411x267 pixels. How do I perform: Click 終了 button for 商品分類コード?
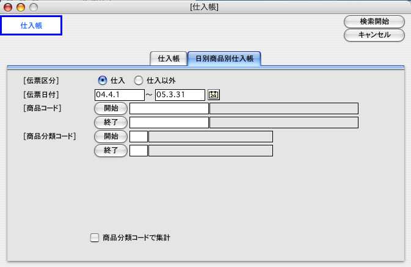[x=111, y=150]
